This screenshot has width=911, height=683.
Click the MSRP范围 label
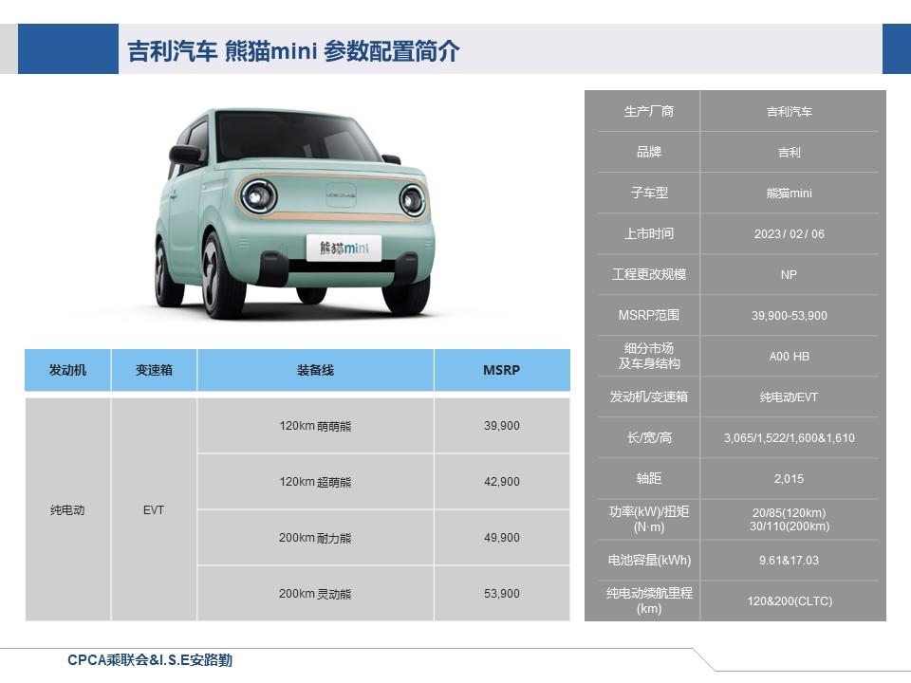649,315
